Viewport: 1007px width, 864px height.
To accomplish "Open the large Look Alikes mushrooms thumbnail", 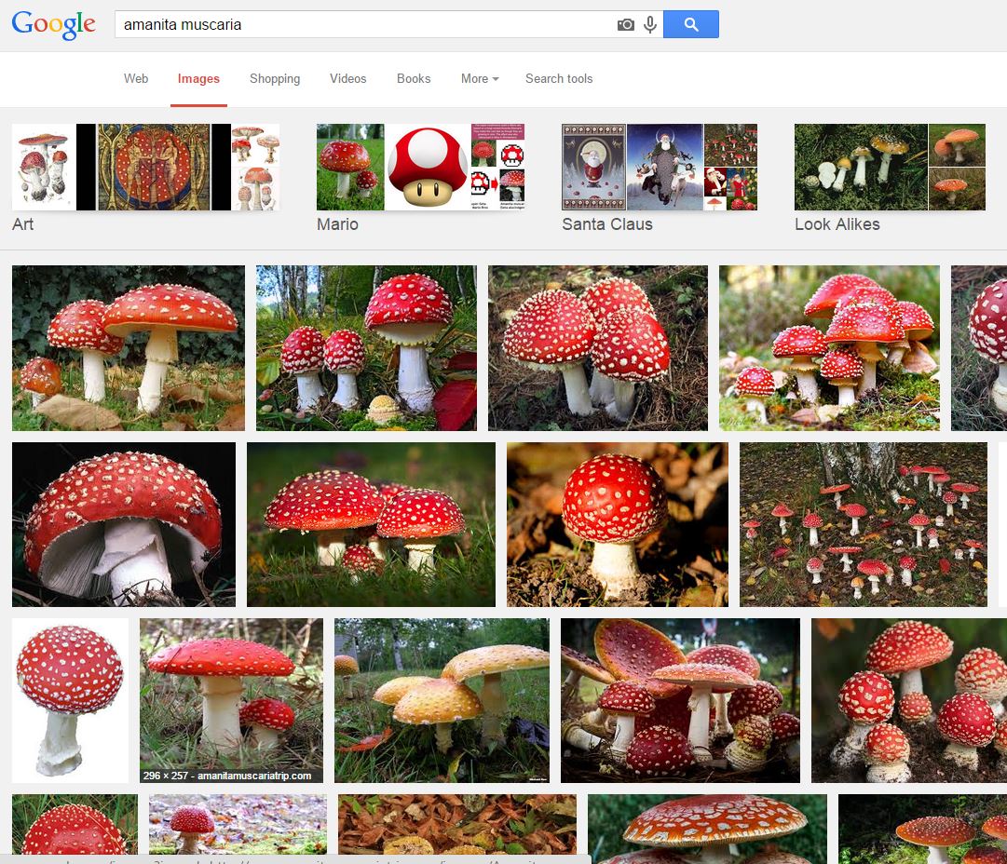I will [861, 167].
